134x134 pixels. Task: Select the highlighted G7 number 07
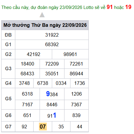43,127
